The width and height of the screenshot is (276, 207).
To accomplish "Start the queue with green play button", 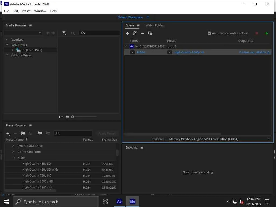I will (267, 33).
